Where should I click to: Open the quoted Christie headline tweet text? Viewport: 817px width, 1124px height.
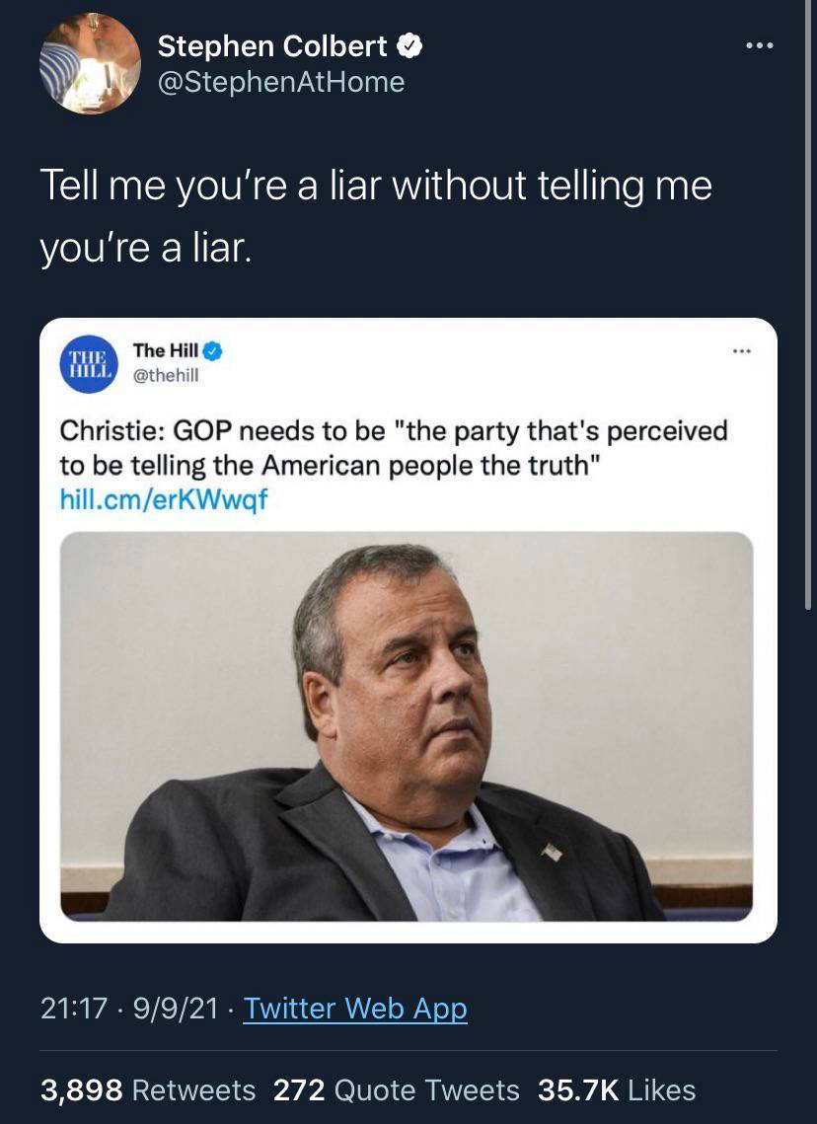393,447
